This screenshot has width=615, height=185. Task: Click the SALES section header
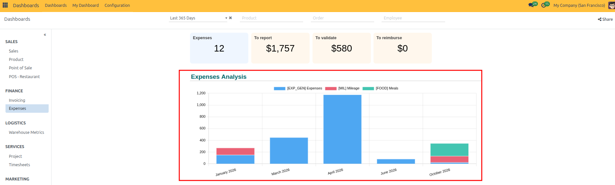(11, 42)
